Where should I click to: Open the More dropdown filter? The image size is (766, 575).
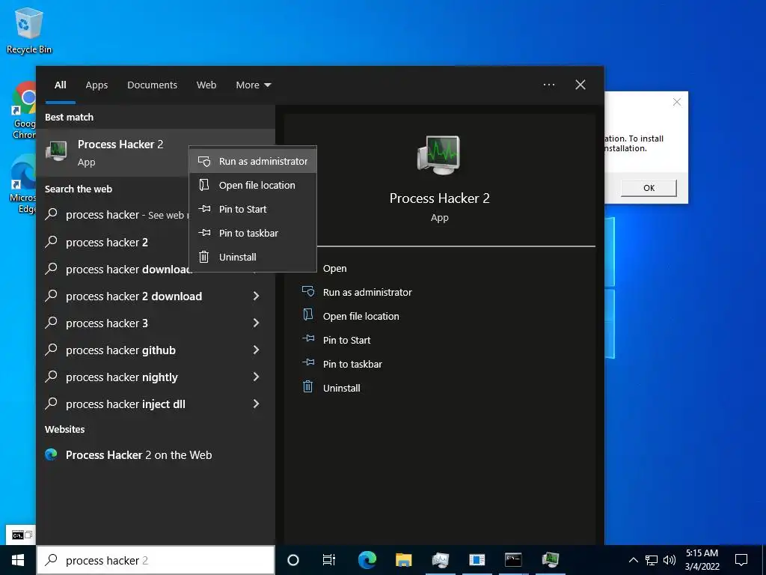coord(253,85)
